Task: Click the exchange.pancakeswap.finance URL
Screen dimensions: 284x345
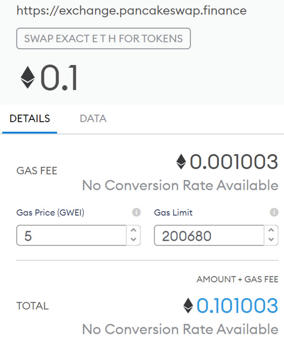Action: click(131, 11)
